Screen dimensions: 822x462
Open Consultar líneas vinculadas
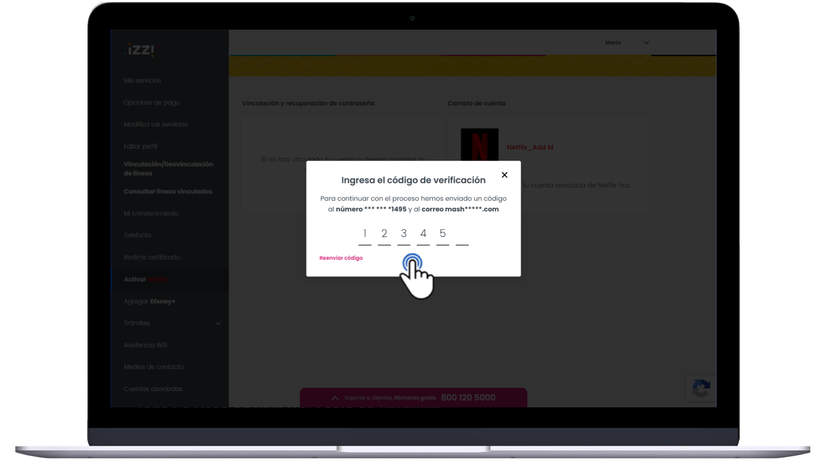(x=168, y=192)
